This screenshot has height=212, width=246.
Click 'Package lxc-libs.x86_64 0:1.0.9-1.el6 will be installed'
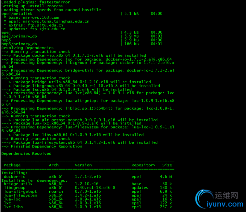[x=78, y=135]
